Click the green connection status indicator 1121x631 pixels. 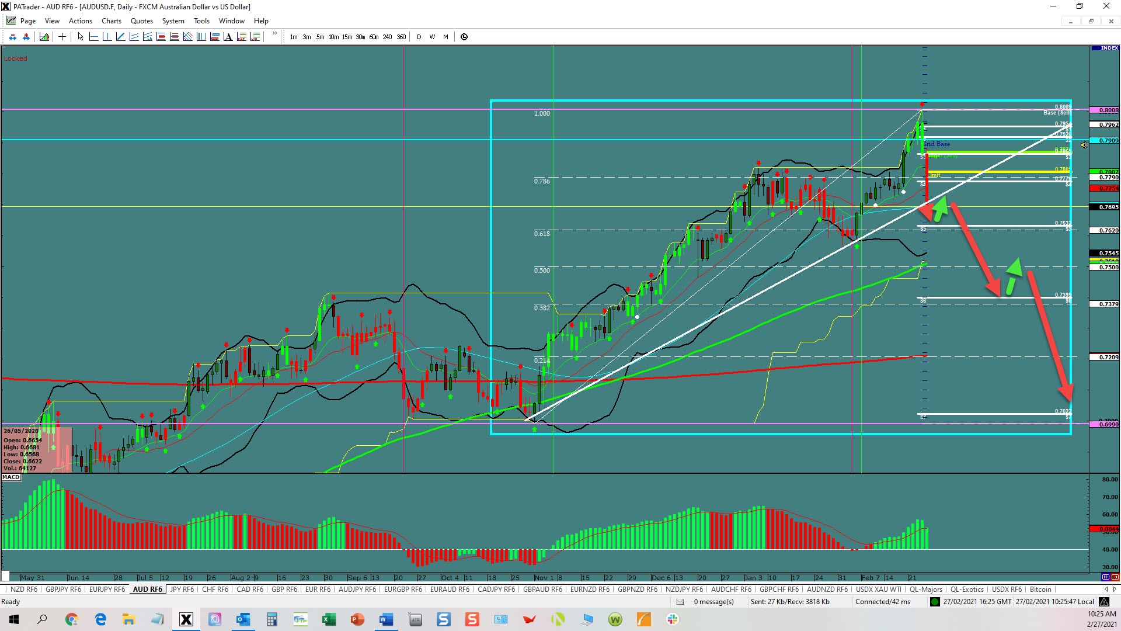(x=935, y=602)
